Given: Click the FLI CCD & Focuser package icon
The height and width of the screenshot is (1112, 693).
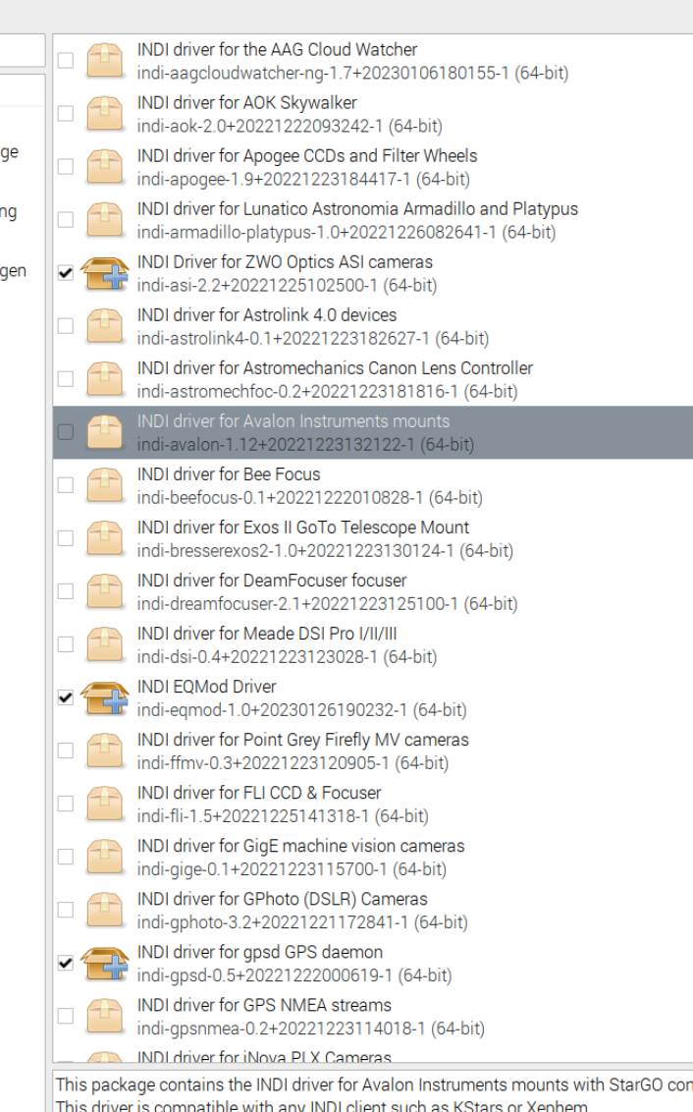Looking at the screenshot, I should tap(105, 804).
